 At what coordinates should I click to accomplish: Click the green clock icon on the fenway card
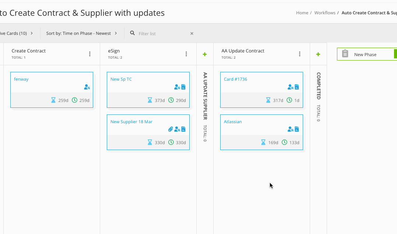tap(74, 100)
